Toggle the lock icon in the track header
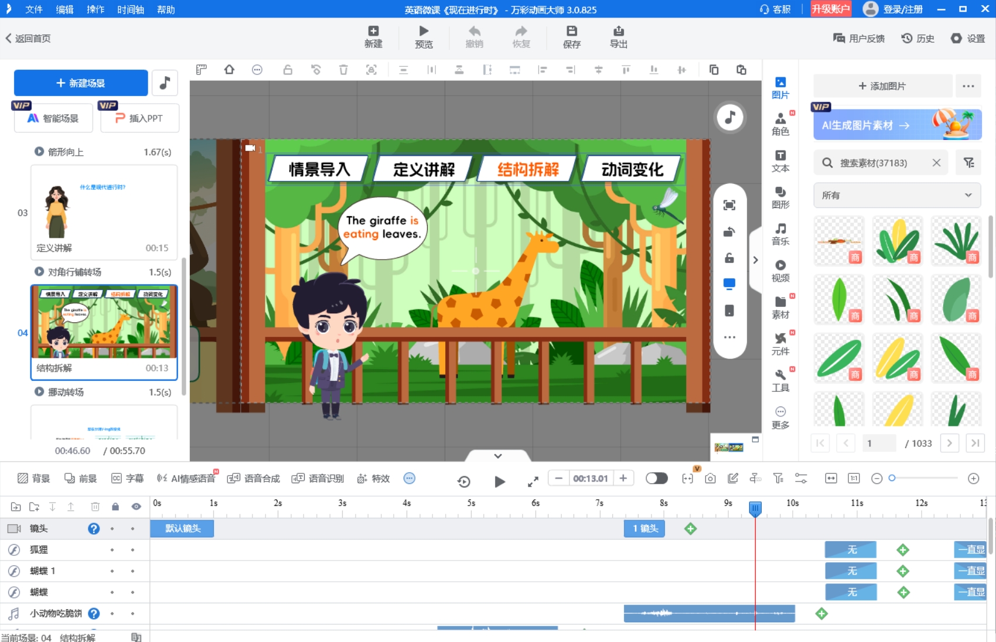 [115, 507]
